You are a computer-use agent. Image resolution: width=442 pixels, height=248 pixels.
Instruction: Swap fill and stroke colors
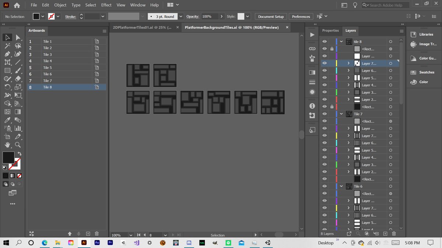coord(19,154)
